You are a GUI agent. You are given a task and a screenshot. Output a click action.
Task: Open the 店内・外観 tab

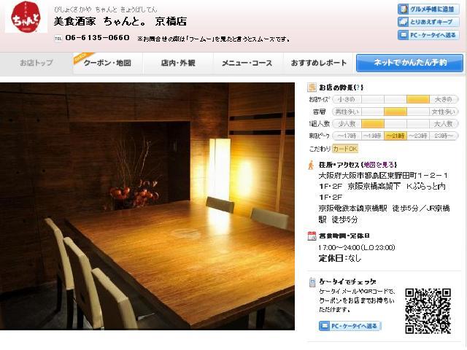point(178,63)
